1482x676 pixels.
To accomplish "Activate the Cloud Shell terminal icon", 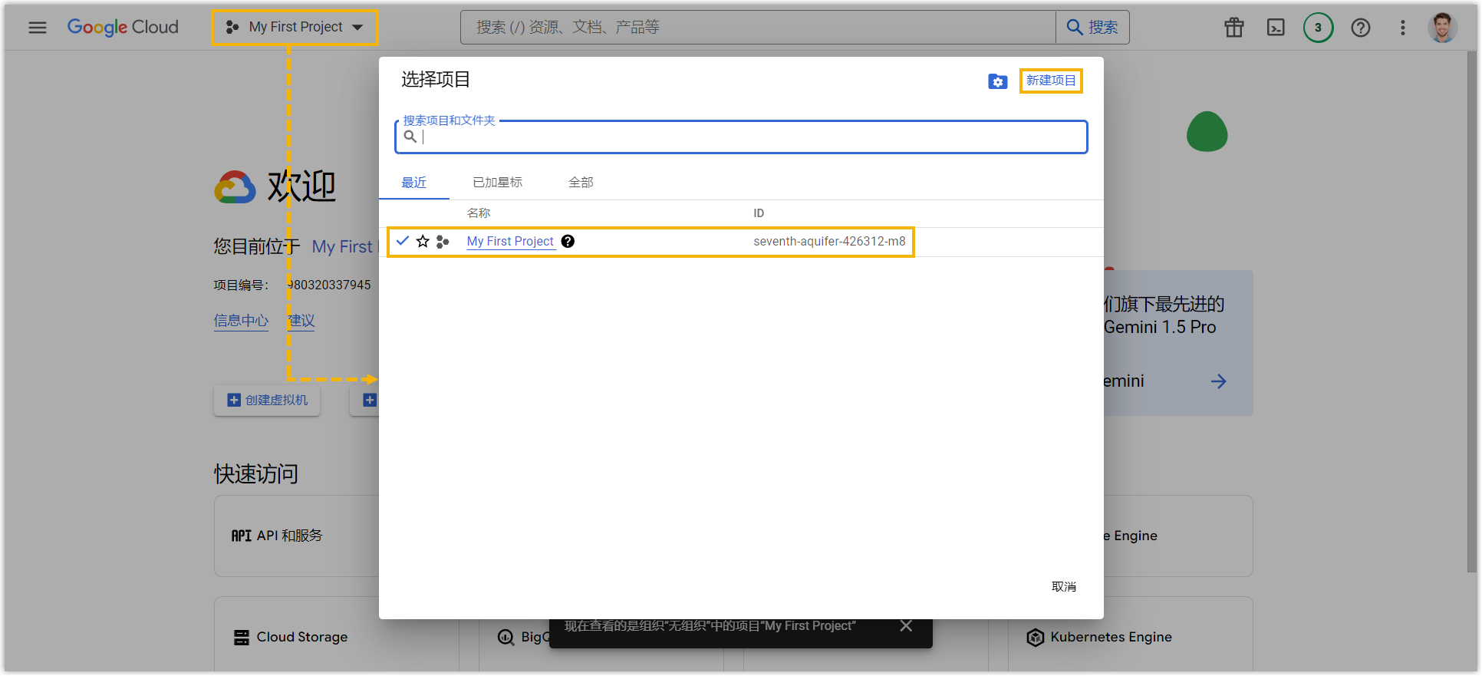I will point(1276,28).
